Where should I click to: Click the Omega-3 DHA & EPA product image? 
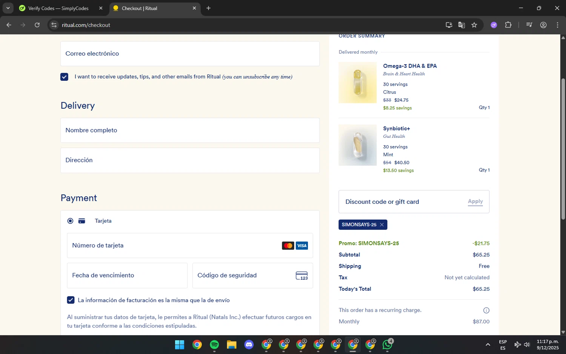click(x=357, y=83)
